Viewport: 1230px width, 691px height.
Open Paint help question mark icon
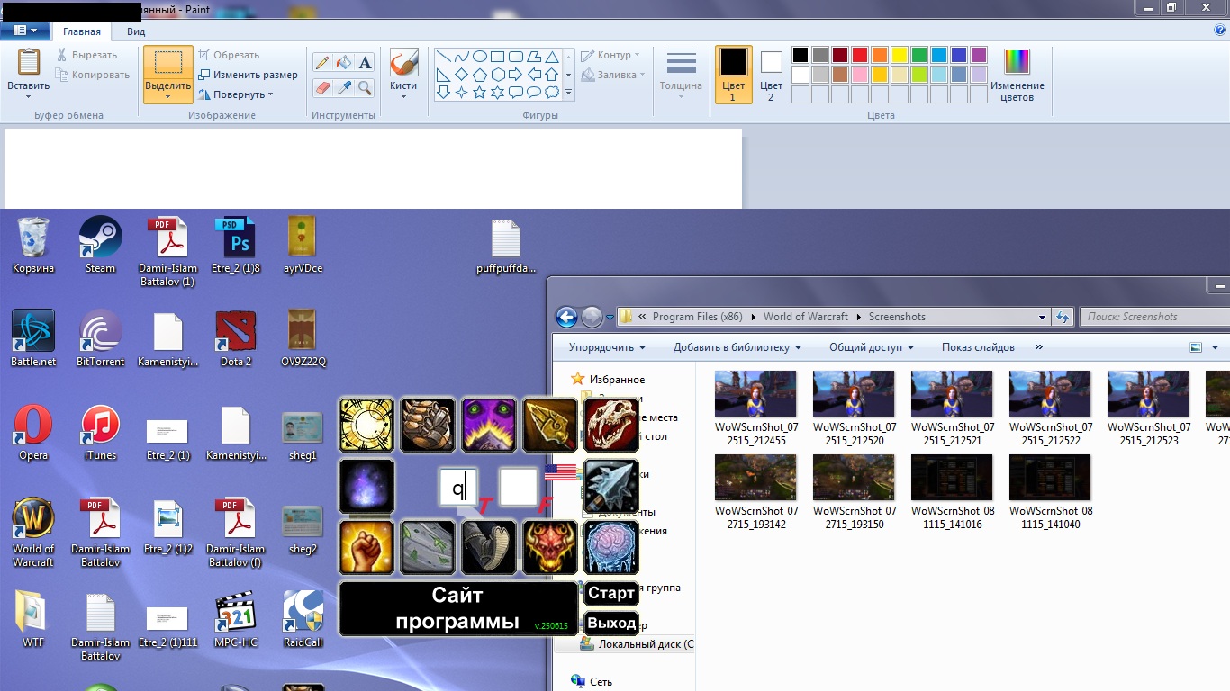(1220, 30)
